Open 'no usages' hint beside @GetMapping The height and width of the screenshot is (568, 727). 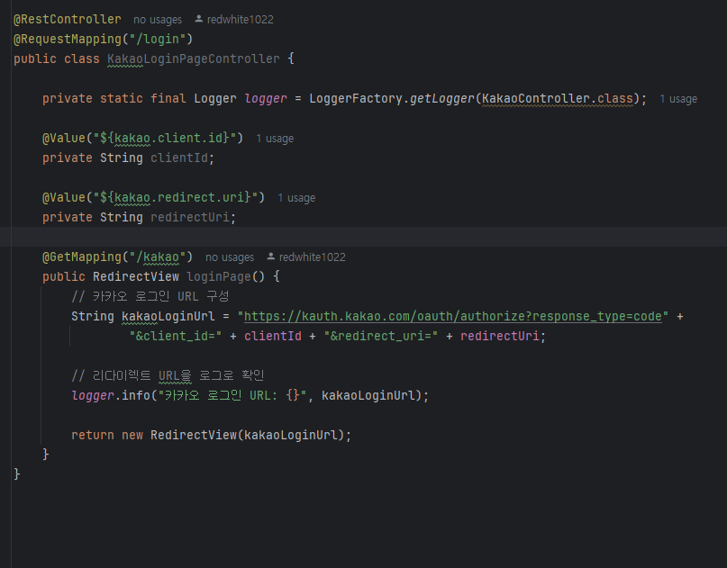point(230,257)
